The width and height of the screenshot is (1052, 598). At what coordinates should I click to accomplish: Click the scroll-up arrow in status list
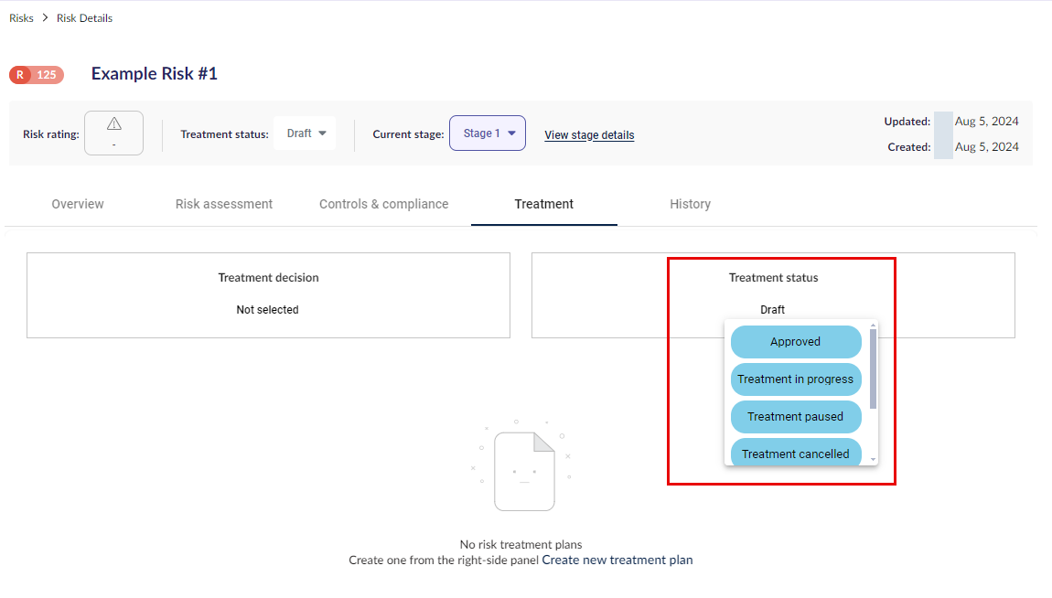click(x=873, y=326)
